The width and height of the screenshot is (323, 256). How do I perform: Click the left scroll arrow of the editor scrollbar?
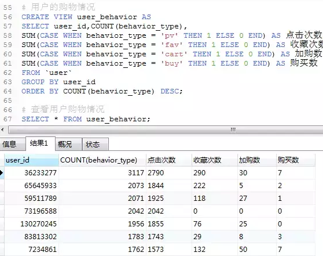(2, 130)
